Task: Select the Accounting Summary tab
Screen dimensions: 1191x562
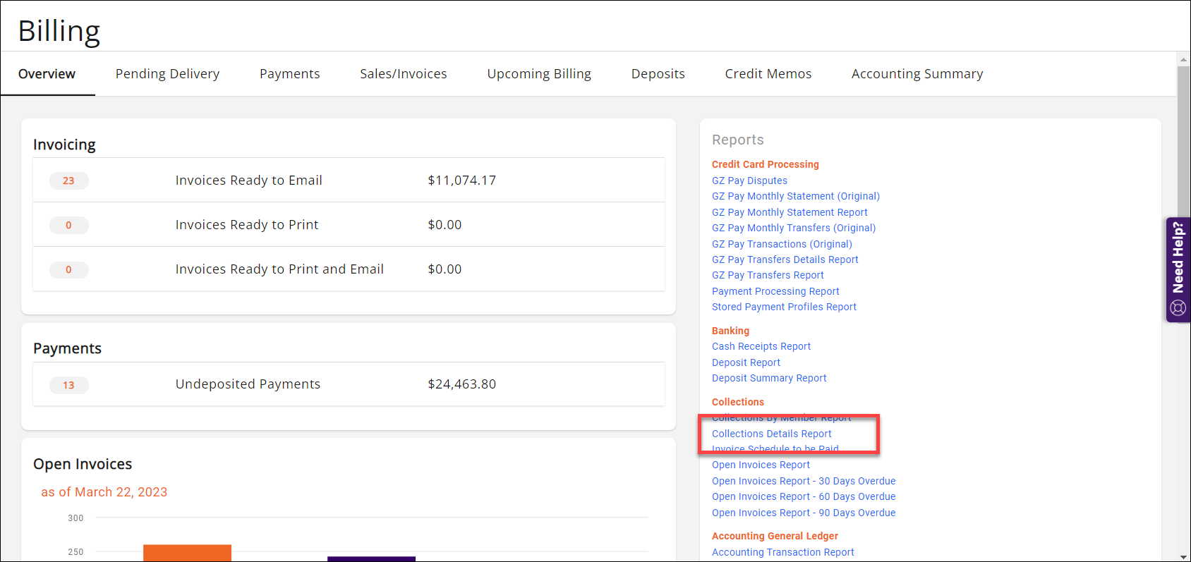Action: [917, 74]
